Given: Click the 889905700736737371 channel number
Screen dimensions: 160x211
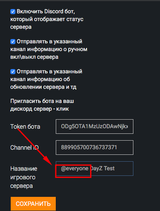Looking at the screenshot, I should coord(89,148).
